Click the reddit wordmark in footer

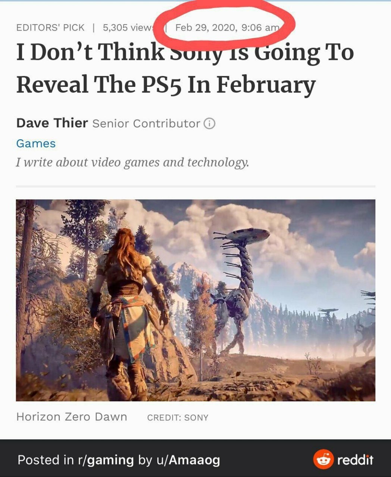click(355, 459)
